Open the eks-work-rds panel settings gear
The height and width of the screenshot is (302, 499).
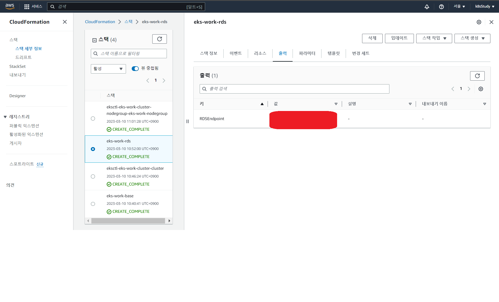pos(479,22)
